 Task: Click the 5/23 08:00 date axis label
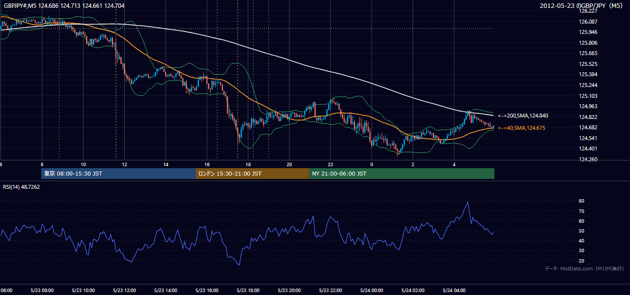pos(41,291)
